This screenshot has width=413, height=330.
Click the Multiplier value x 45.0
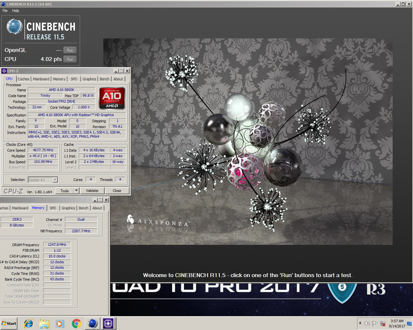pos(43,156)
